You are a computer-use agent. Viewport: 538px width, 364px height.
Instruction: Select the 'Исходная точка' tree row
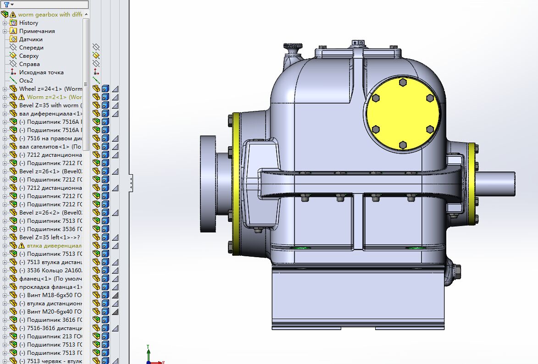point(41,72)
